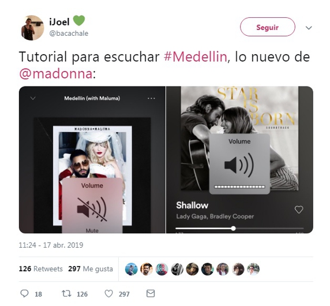Click the Seguir follow button

click(268, 27)
